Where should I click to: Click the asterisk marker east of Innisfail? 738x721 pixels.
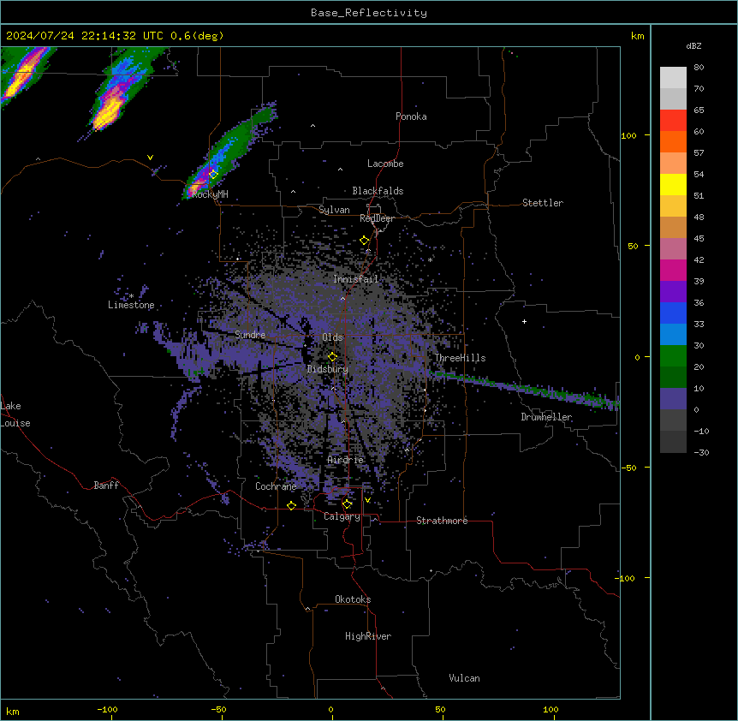pos(430,259)
